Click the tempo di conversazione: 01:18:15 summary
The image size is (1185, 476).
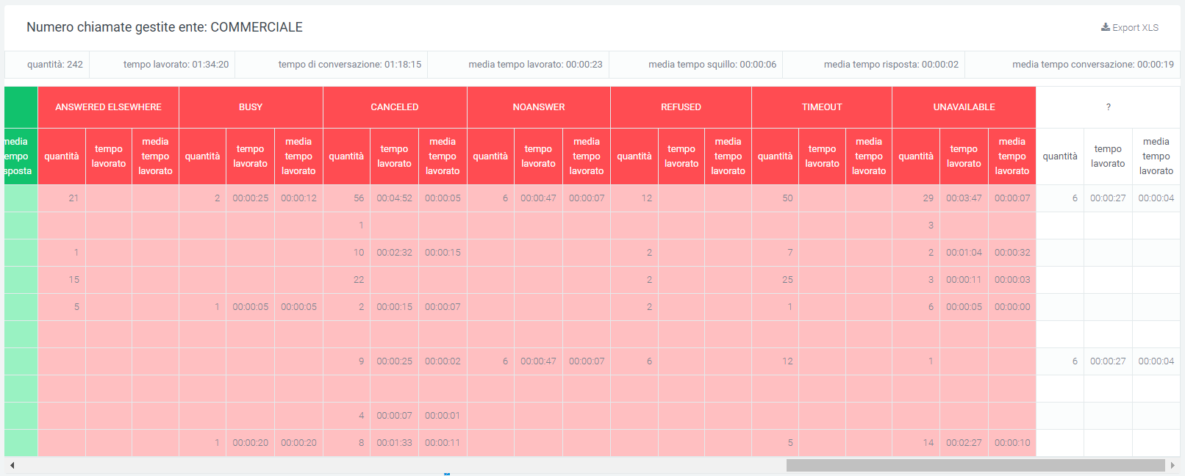tap(350, 65)
